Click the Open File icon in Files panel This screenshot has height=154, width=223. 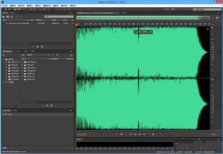pos(3,17)
